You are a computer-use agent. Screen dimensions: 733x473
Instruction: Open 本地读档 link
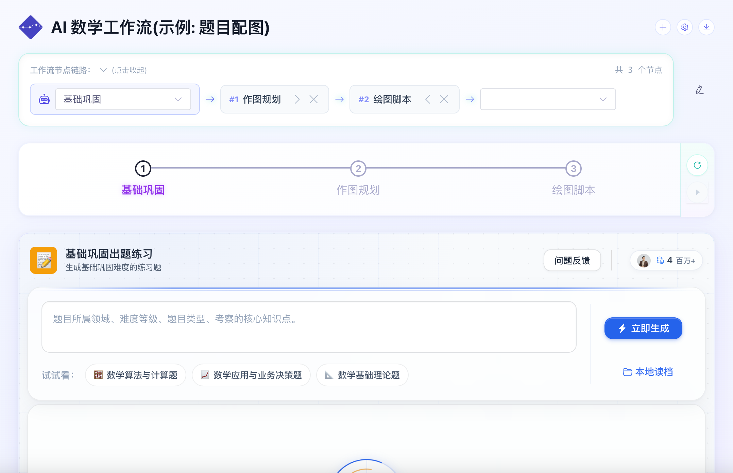(x=648, y=372)
